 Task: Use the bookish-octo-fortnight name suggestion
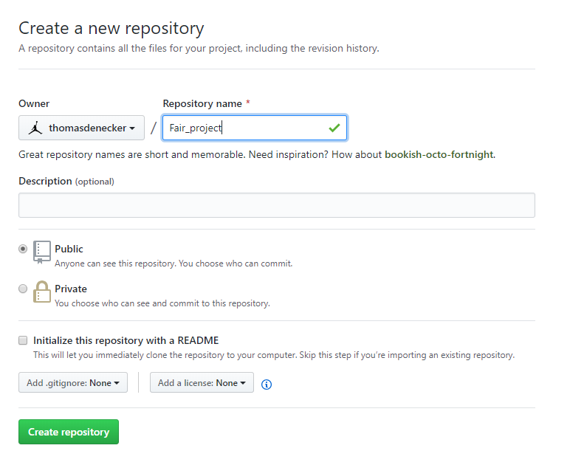(439, 155)
